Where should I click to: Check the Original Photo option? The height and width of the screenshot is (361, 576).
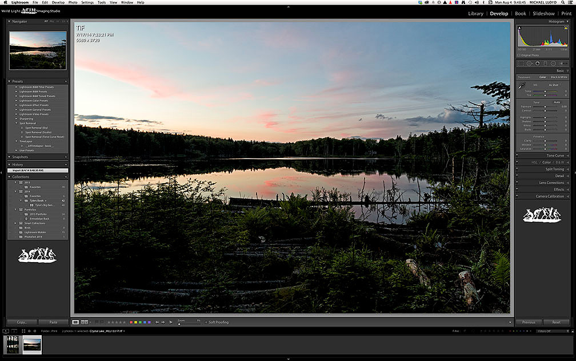pos(519,55)
